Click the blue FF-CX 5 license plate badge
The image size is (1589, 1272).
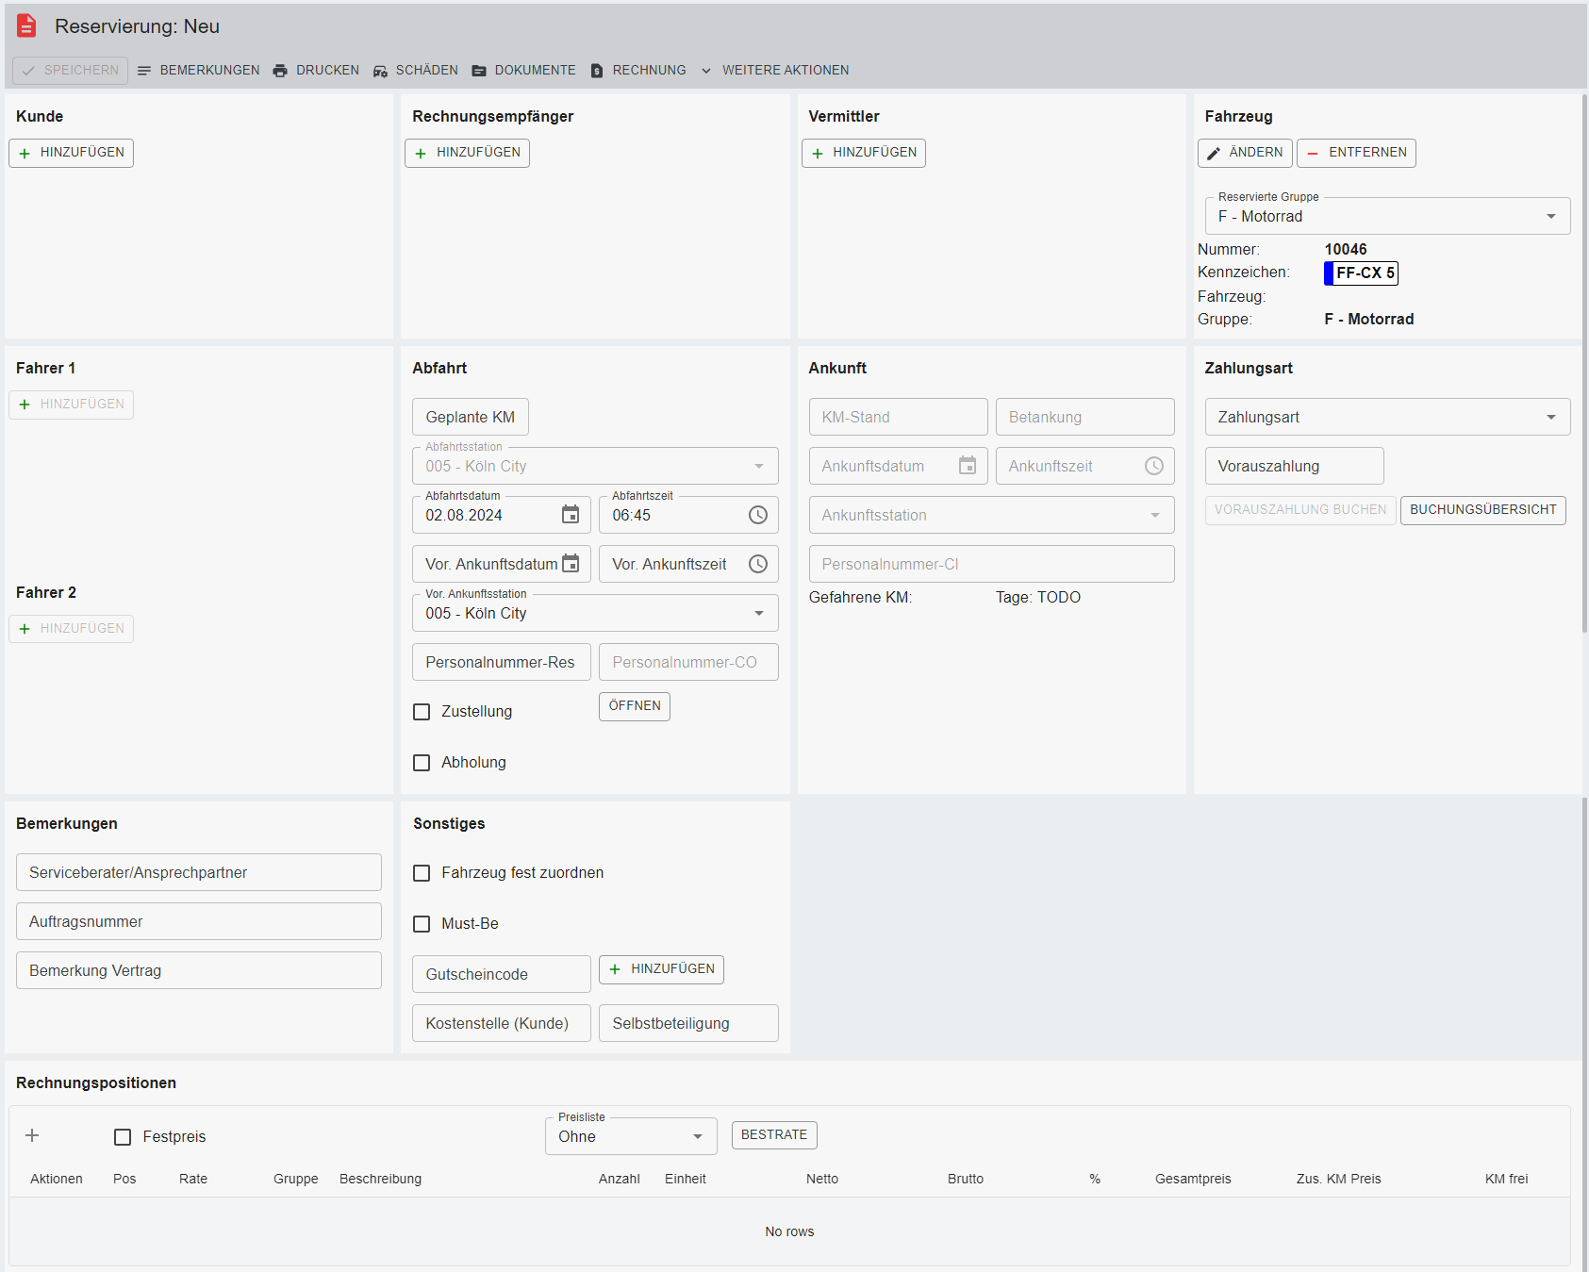pyautogui.click(x=1361, y=273)
